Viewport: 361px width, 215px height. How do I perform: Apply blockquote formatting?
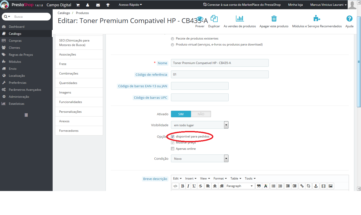[259, 186]
